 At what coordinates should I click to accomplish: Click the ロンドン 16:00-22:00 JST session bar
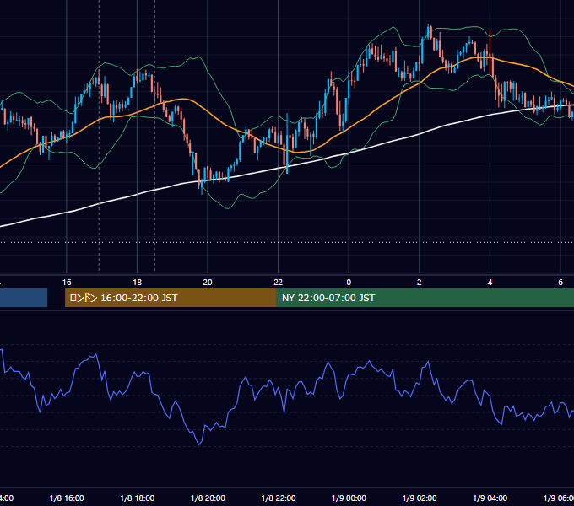coord(171,298)
